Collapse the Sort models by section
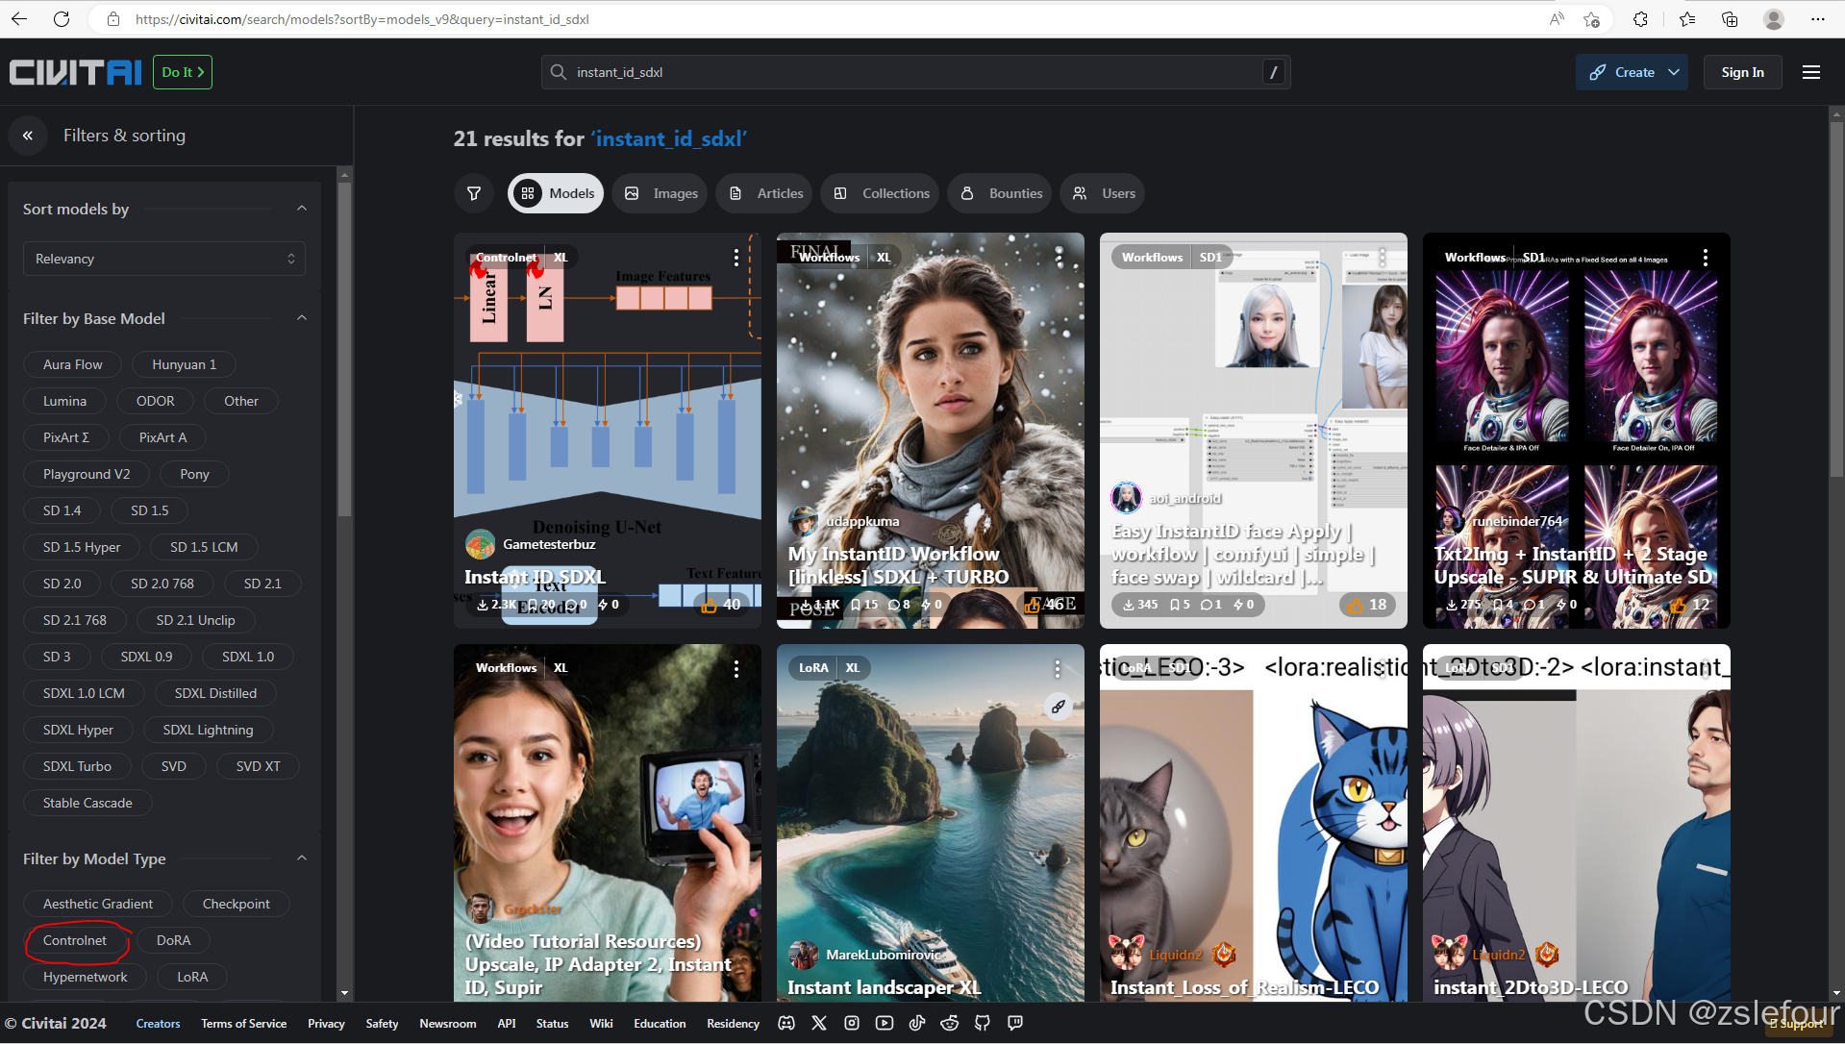 302,209
